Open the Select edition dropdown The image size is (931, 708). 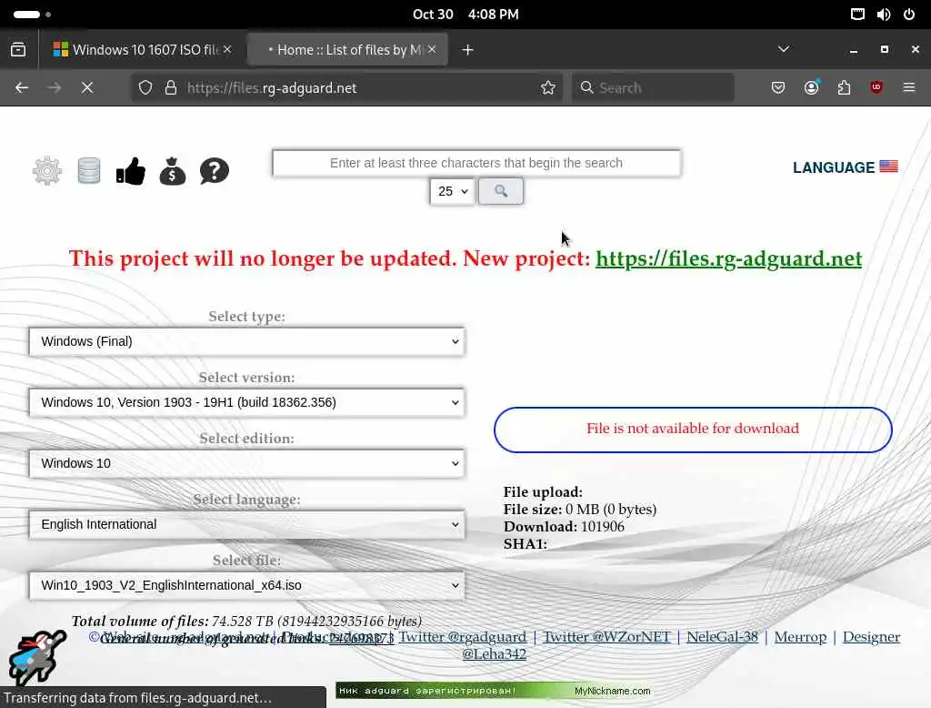point(246,464)
